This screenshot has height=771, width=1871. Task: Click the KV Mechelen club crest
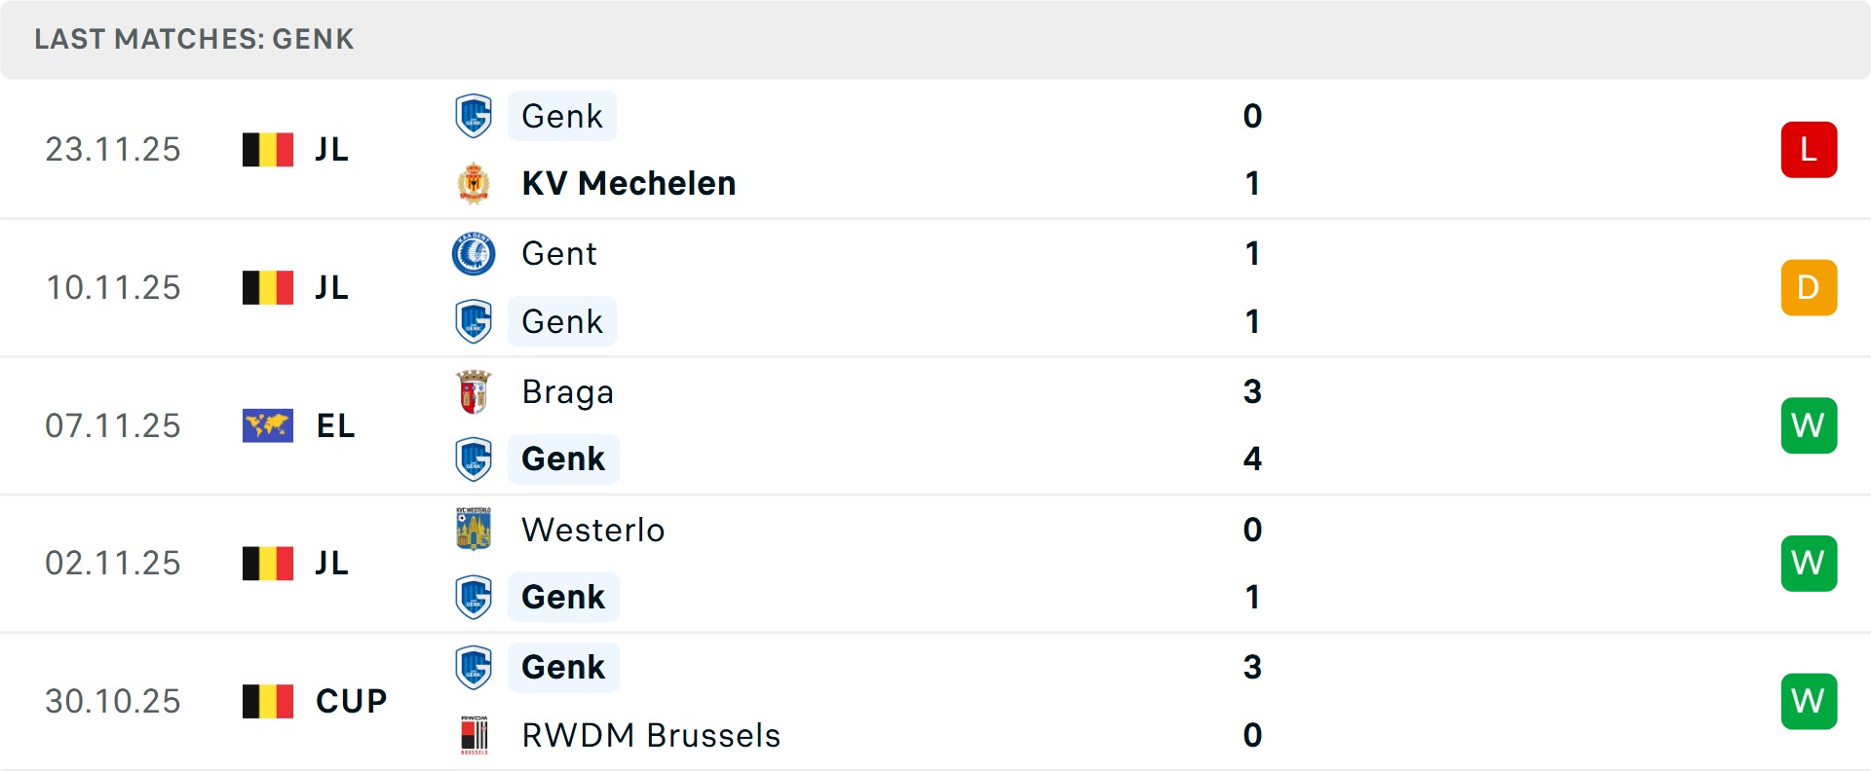[x=474, y=183]
